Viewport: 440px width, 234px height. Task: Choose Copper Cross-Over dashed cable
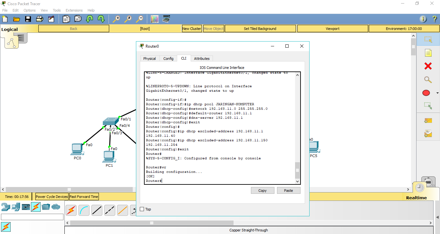[x=110, y=210]
